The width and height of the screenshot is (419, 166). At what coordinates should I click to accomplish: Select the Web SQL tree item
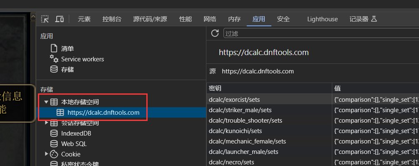tap(74, 144)
